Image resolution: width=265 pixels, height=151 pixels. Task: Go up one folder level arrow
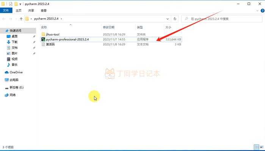pos(21,19)
